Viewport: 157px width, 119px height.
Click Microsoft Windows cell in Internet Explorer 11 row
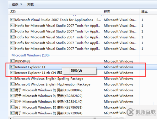[118, 67]
